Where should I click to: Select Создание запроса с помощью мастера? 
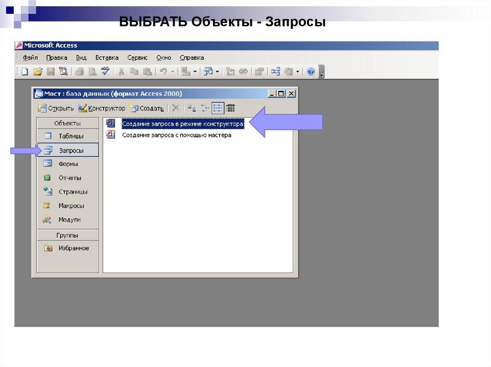tap(176, 135)
